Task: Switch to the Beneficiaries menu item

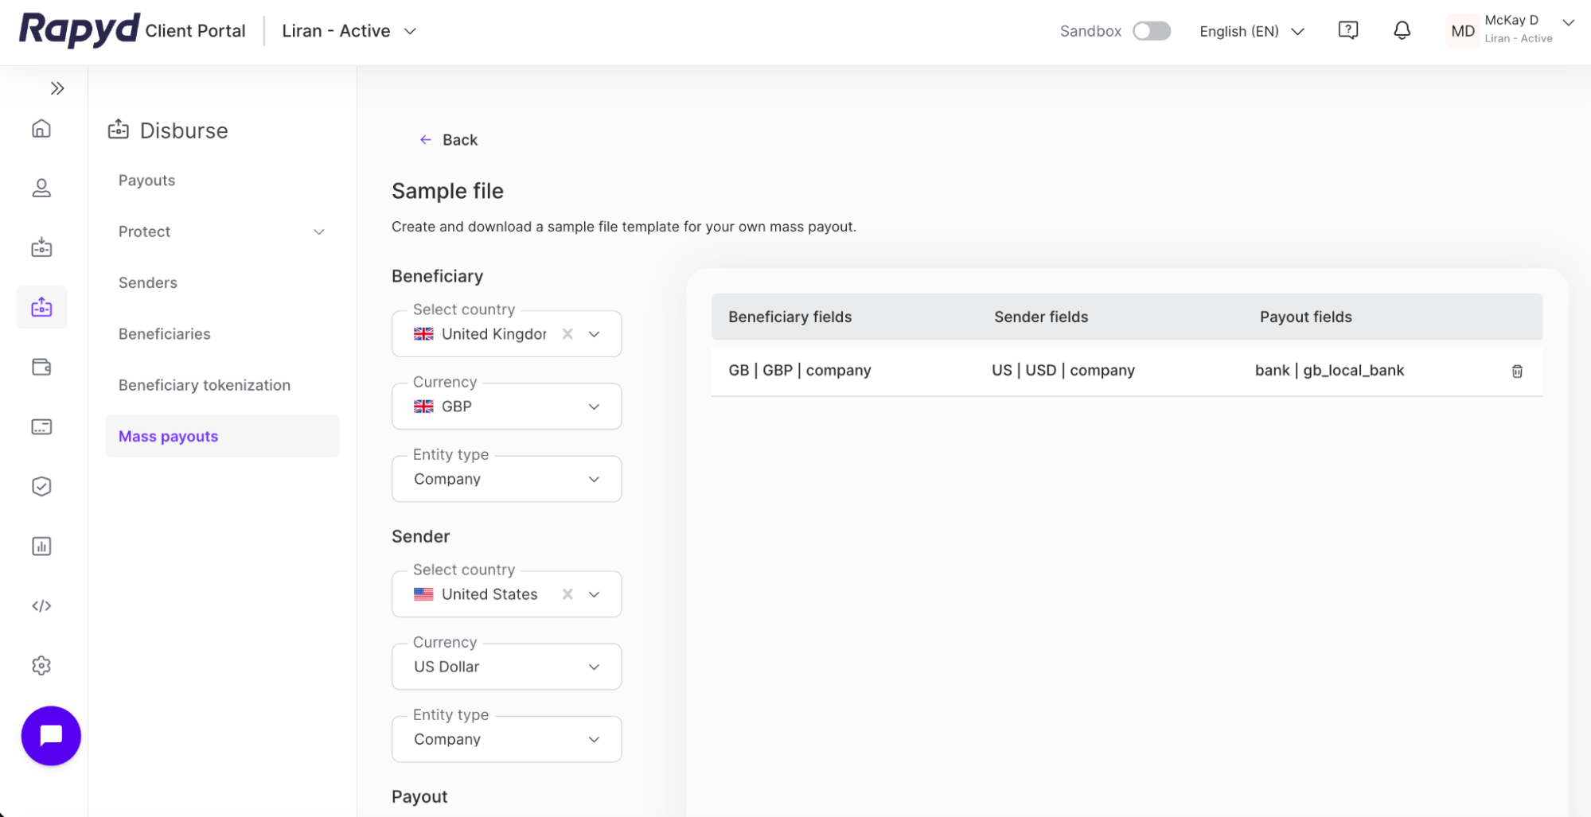Action: pyautogui.click(x=164, y=333)
